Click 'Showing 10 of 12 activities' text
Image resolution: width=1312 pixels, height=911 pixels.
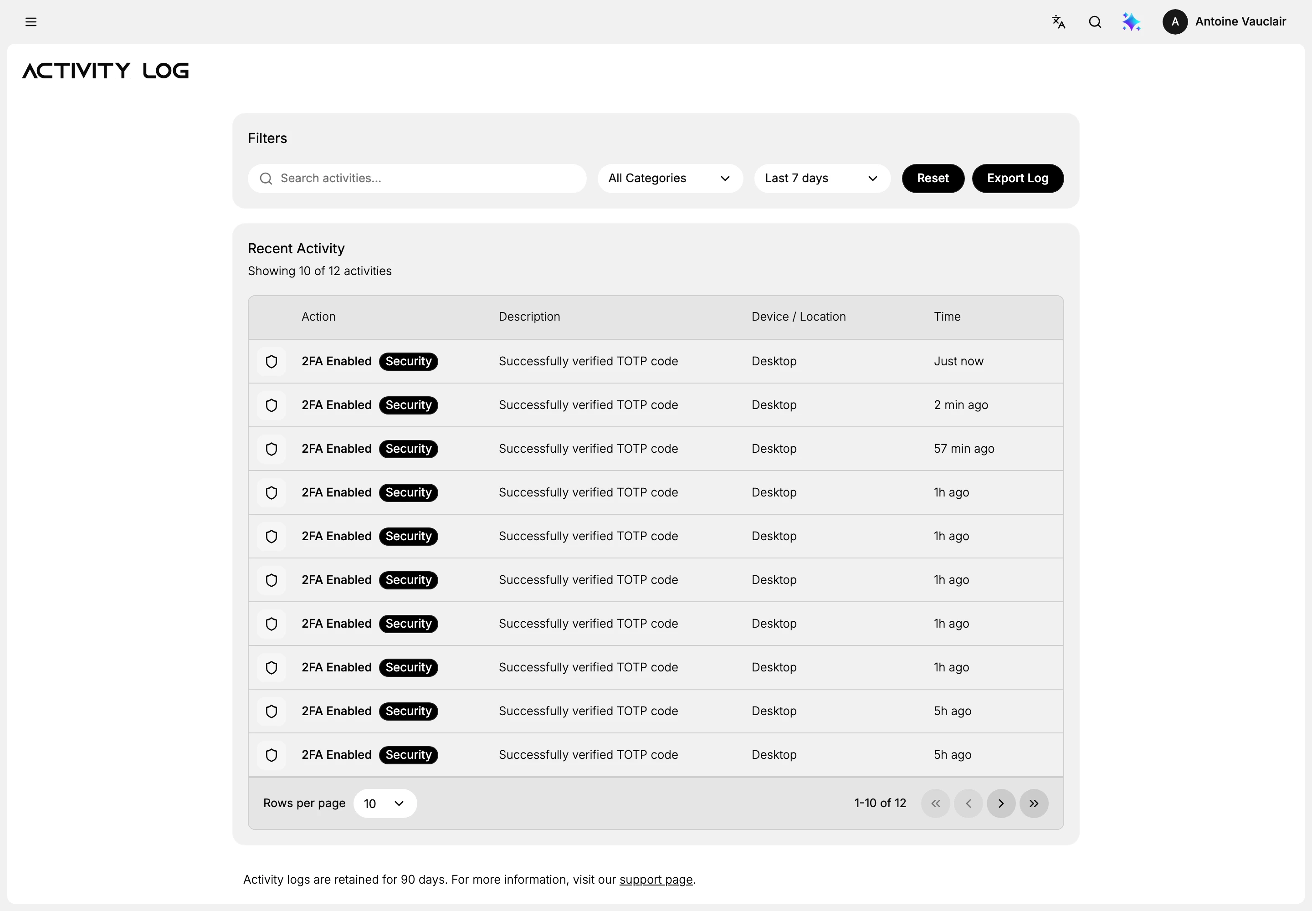click(x=320, y=271)
